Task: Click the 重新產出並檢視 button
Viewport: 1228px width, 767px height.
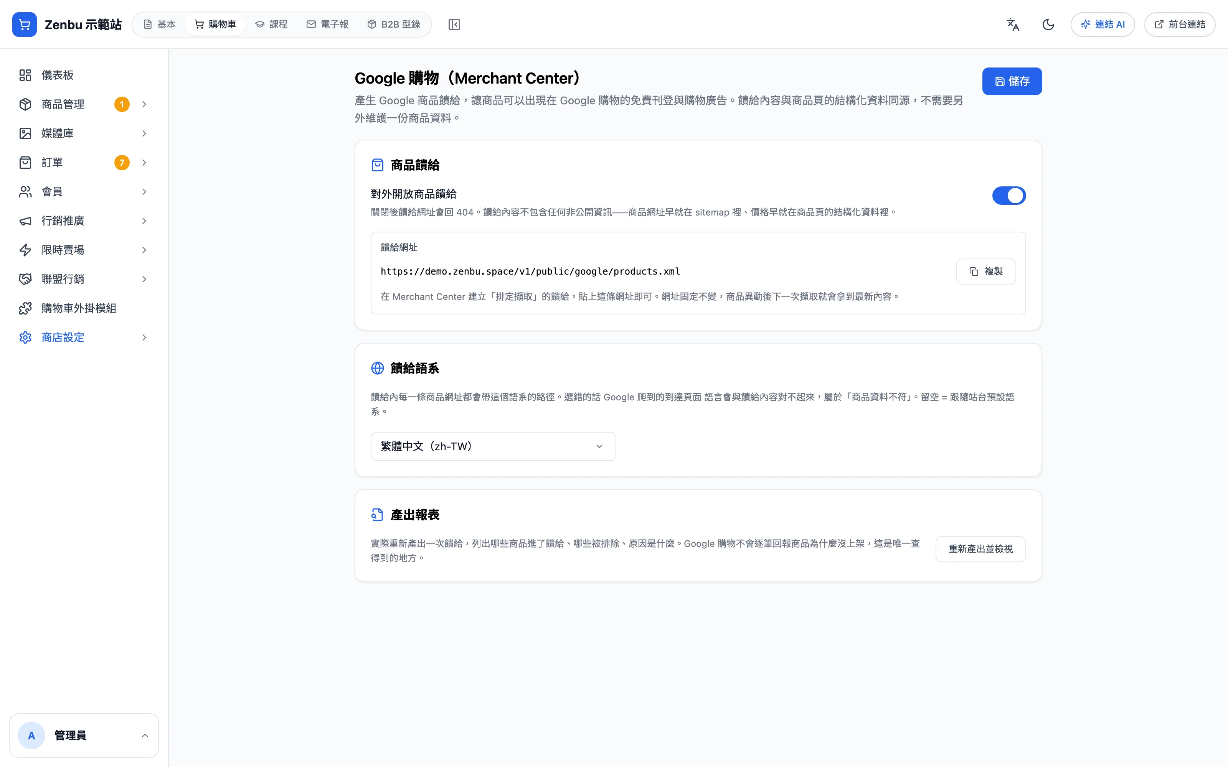Action: (980, 549)
